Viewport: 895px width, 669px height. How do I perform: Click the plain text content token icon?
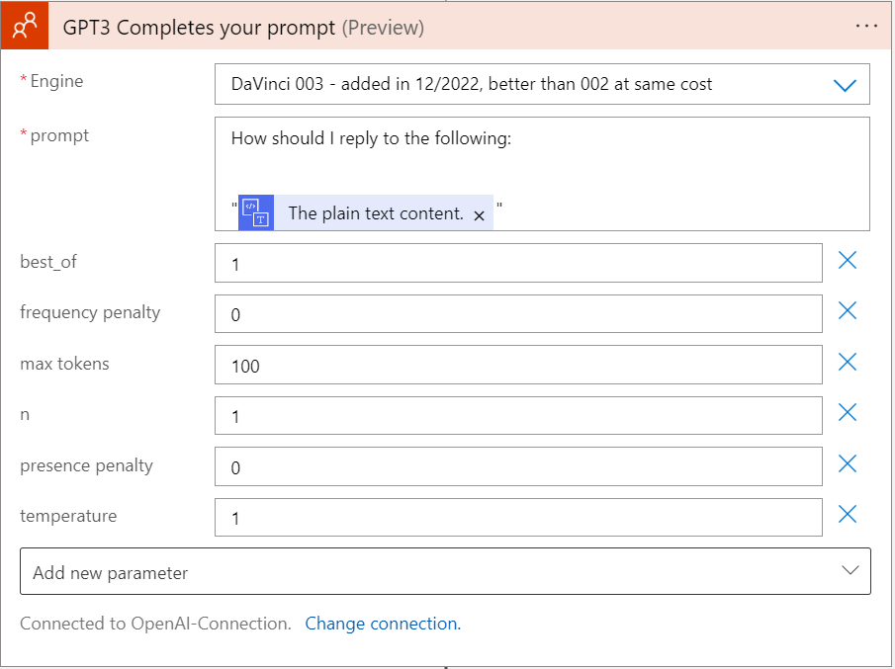pyautogui.click(x=256, y=212)
